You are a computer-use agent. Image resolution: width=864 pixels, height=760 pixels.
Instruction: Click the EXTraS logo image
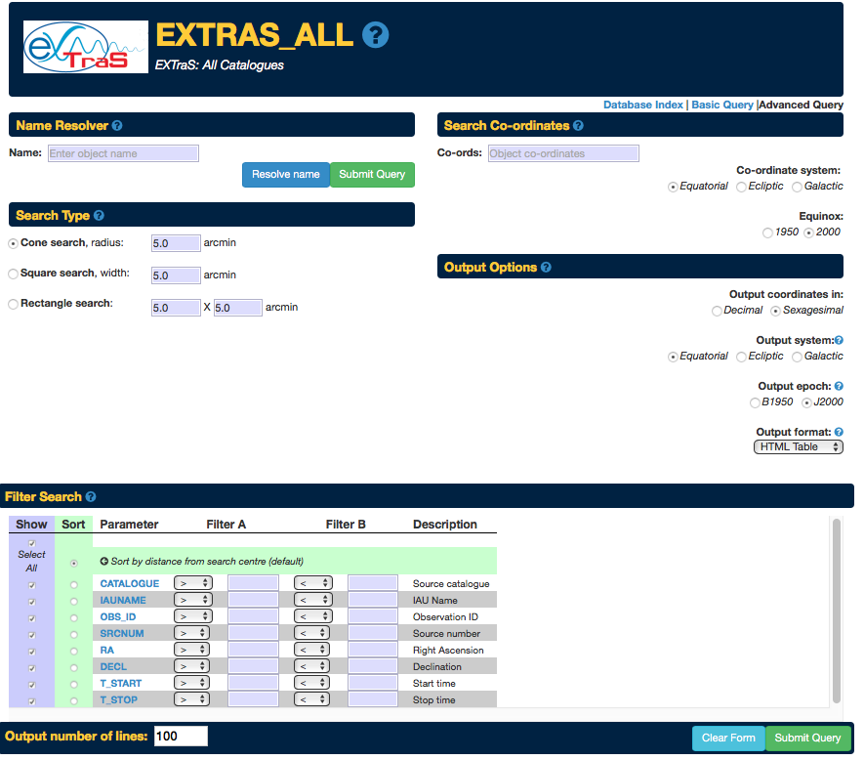click(86, 48)
